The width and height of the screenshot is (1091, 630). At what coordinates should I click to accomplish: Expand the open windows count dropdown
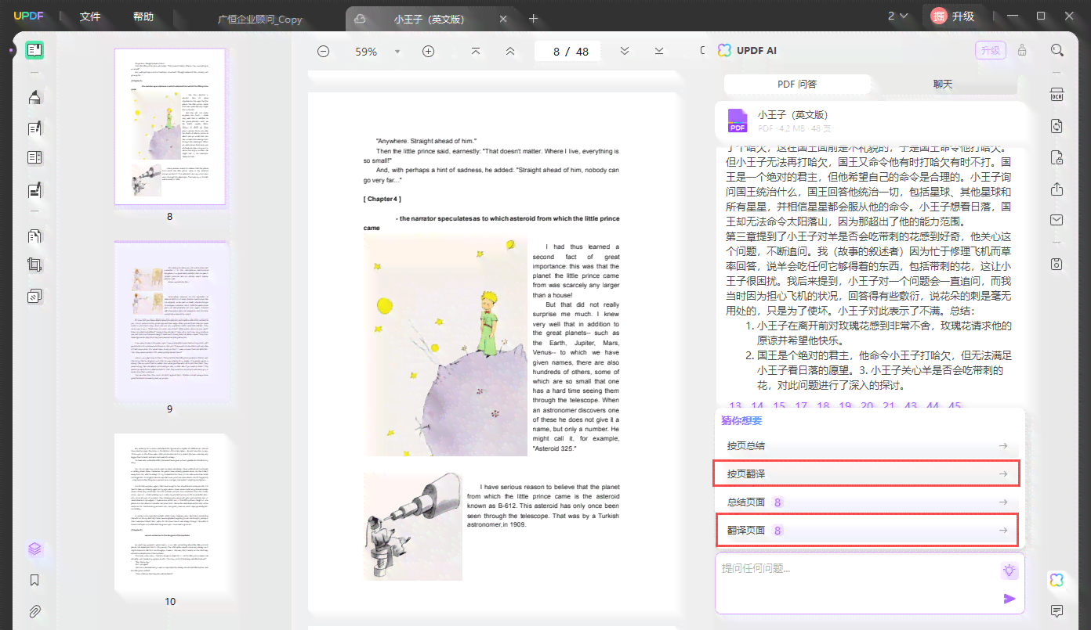tap(897, 16)
